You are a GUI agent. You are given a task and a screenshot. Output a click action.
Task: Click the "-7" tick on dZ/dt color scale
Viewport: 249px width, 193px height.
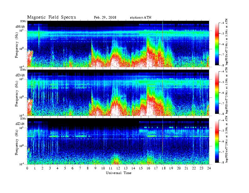(x=223, y=152)
